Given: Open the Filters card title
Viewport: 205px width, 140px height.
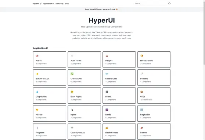Looking at the screenshot, I should pyautogui.click(x=108, y=96).
